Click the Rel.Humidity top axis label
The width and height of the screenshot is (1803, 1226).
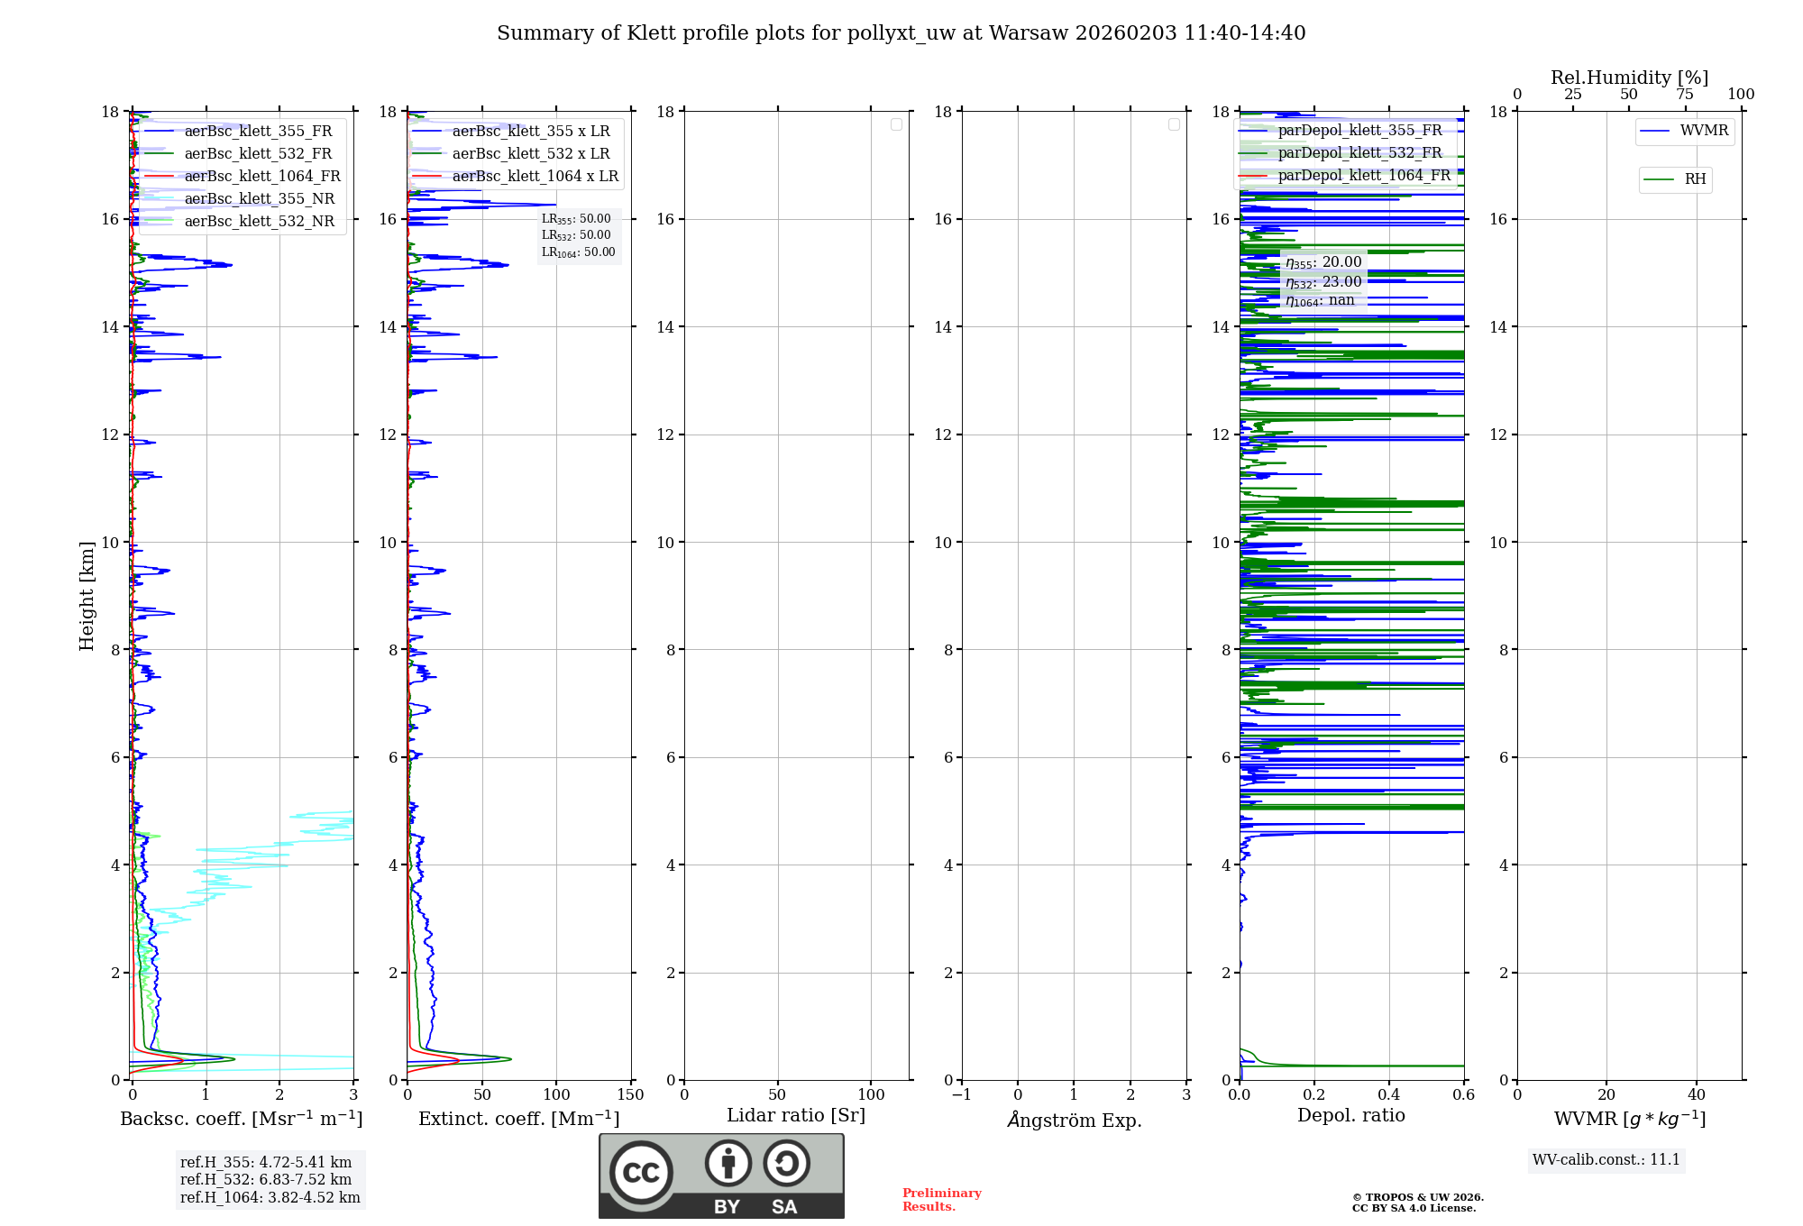pyautogui.click(x=1629, y=78)
